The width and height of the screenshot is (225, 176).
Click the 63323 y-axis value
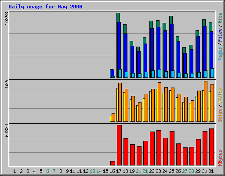[x=7, y=131]
